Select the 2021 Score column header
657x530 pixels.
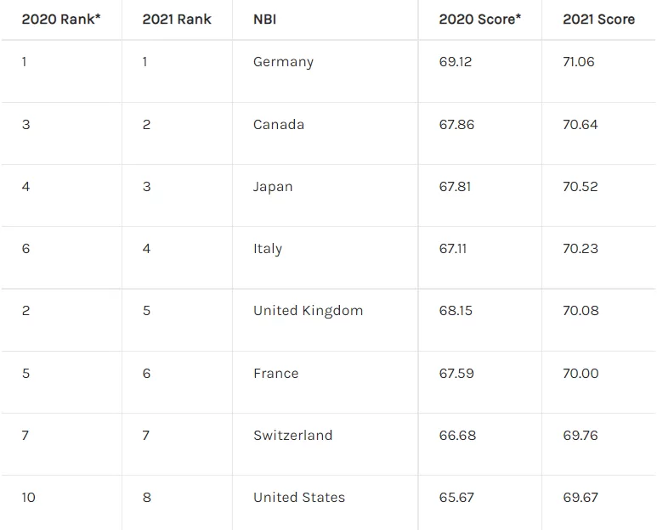(598, 20)
